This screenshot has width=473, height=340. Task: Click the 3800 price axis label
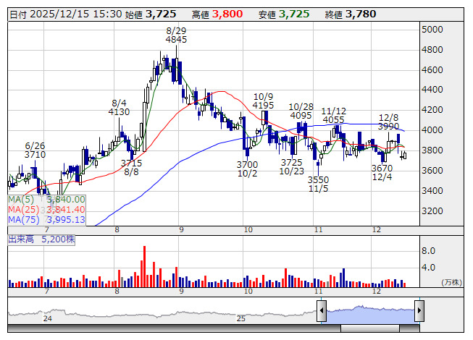click(432, 150)
